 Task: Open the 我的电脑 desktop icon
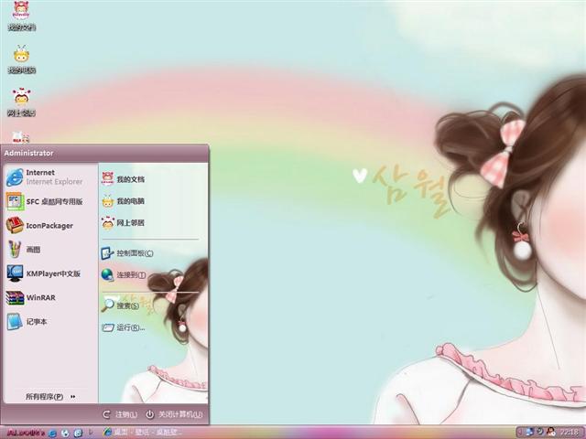click(22, 59)
